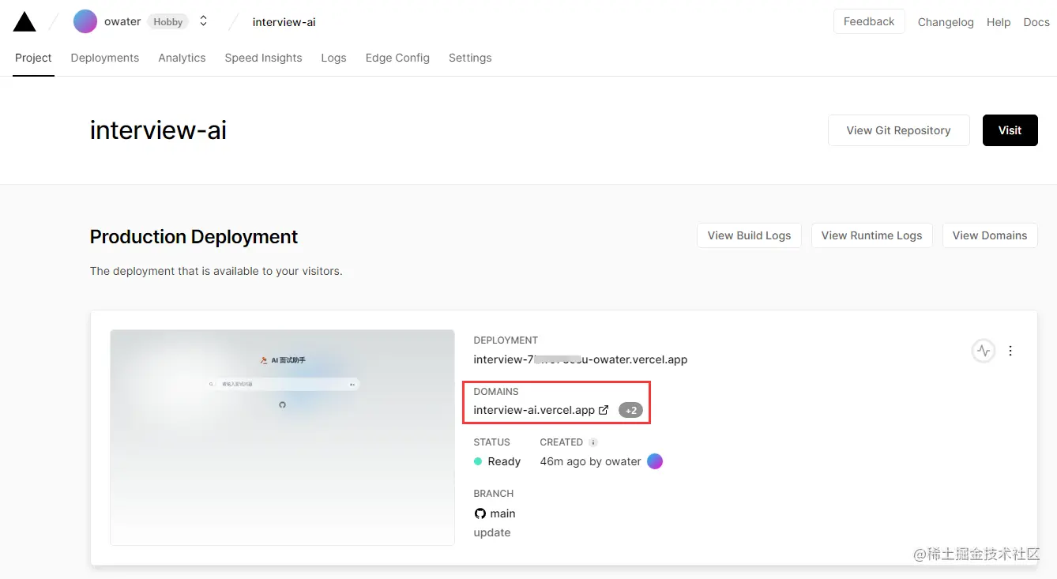
Task: Switch to the Settings tab
Action: point(470,58)
